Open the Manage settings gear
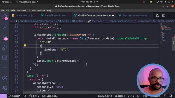The height and width of the screenshot is (98, 175). tap(5, 88)
